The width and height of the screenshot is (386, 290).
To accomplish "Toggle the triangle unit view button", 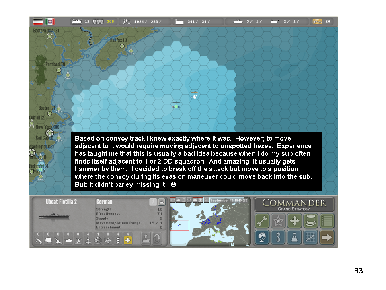I will [x=161, y=202].
